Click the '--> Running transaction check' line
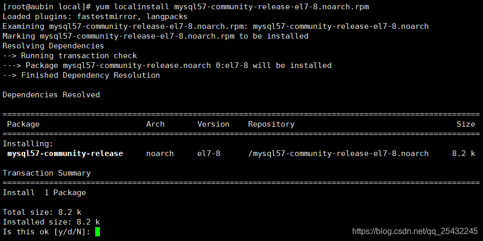 (x=70, y=56)
